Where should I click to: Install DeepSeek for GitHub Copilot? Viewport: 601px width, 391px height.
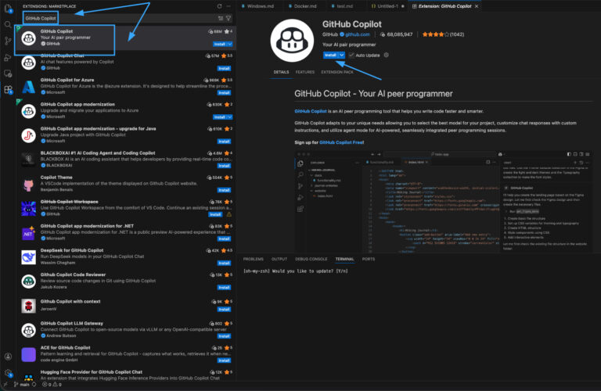(224, 263)
